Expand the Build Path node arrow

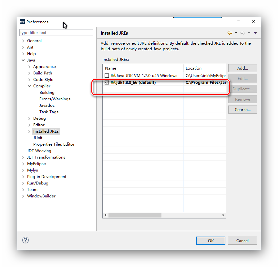(x=29, y=73)
